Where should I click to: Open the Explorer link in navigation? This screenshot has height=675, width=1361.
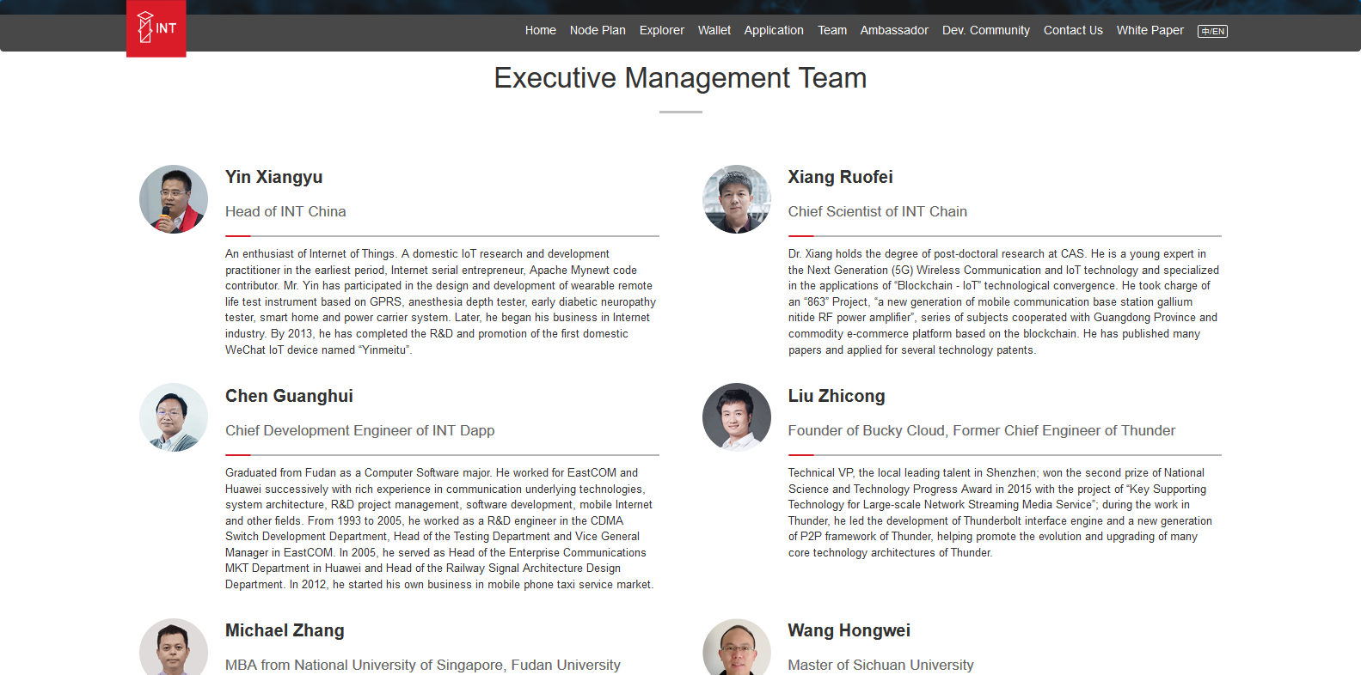(x=662, y=30)
